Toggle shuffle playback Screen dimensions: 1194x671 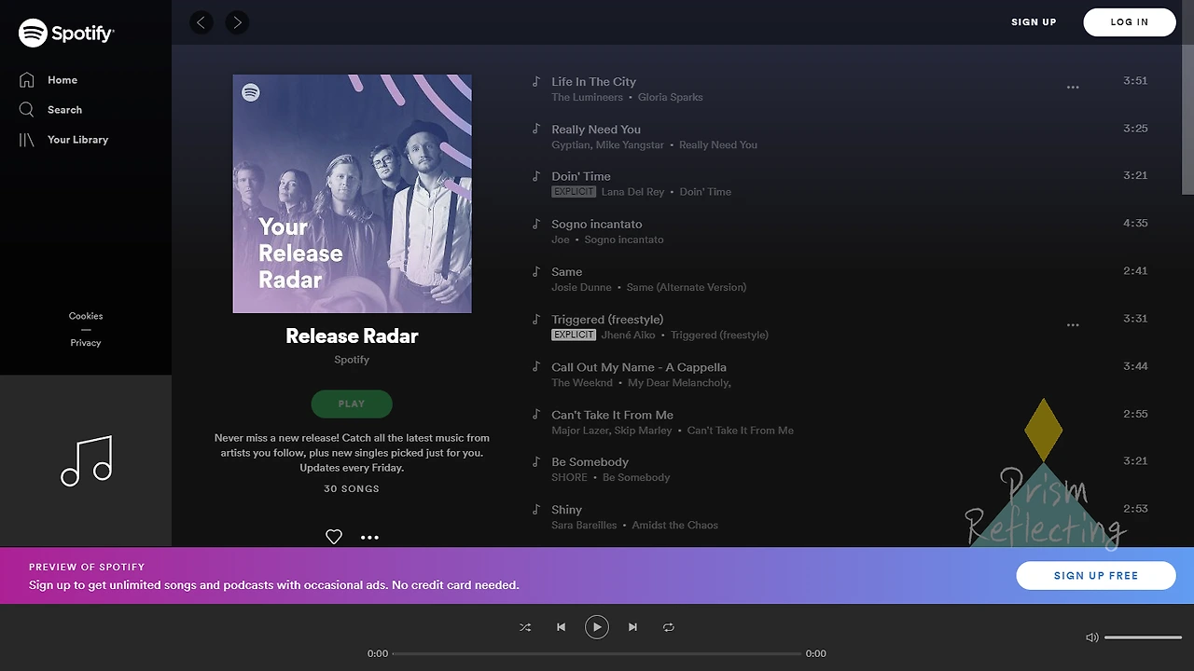[525, 627]
